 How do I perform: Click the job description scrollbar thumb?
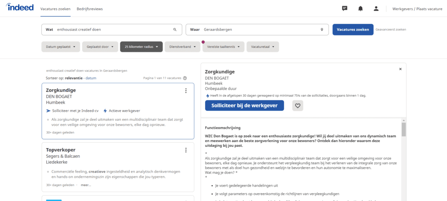point(404,129)
